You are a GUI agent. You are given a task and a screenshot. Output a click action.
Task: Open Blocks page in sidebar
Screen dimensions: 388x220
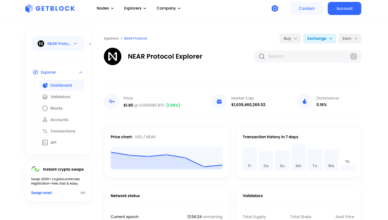coord(62,108)
